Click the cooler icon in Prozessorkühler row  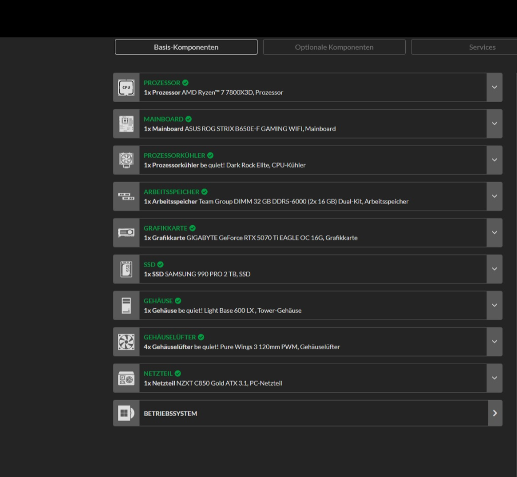pyautogui.click(x=126, y=160)
